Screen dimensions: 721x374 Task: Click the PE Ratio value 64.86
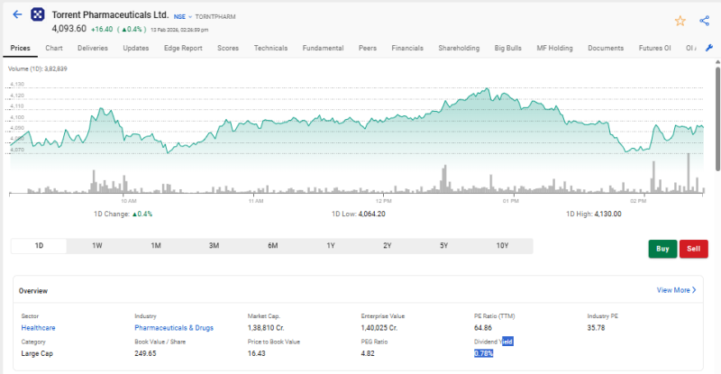[483, 328]
